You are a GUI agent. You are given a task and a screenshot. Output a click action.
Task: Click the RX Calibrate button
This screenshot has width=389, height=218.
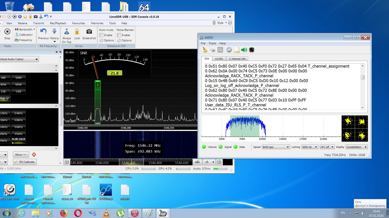(25, 162)
